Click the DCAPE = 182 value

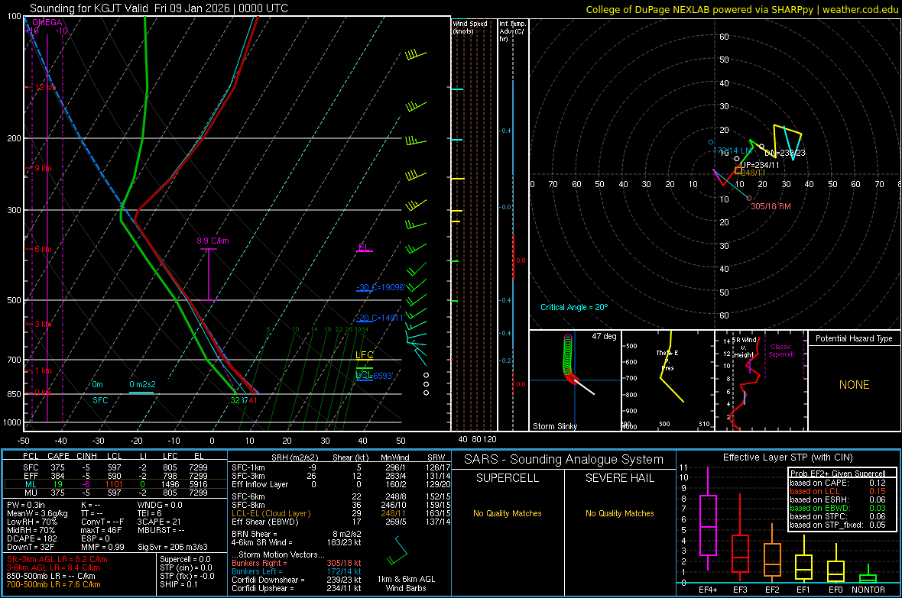(x=31, y=538)
